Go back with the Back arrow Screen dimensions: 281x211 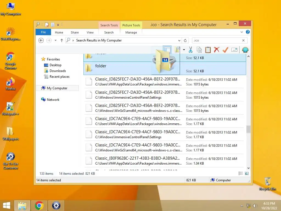(x=41, y=40)
